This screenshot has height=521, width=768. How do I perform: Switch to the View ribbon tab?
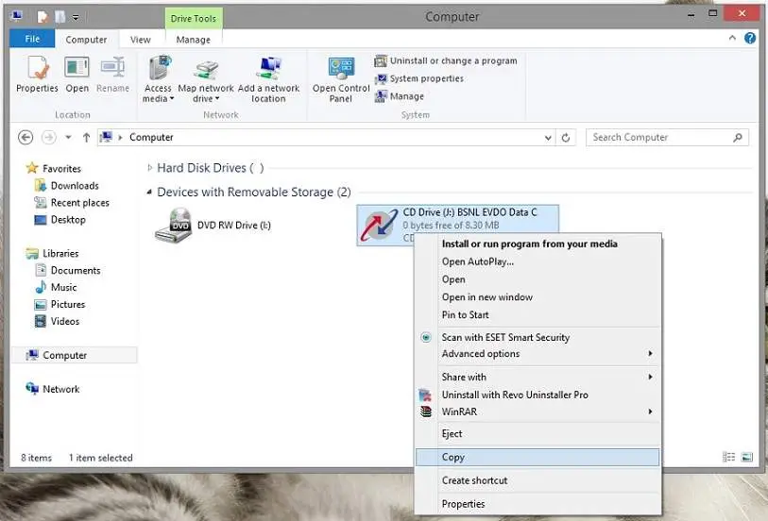pos(140,40)
